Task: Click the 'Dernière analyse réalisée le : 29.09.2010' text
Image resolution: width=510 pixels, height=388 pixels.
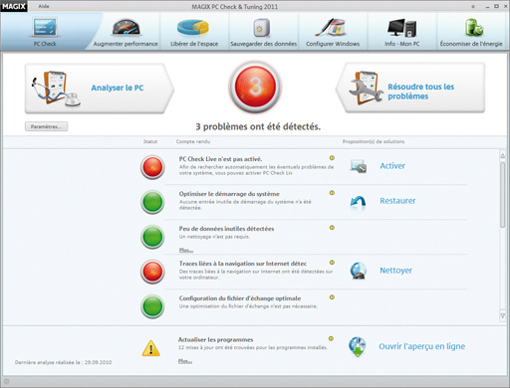Action: (x=63, y=362)
